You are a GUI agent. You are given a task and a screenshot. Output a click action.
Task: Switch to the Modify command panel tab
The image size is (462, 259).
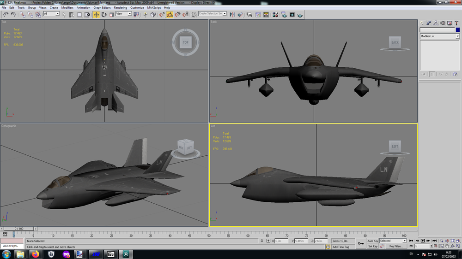[x=429, y=23]
